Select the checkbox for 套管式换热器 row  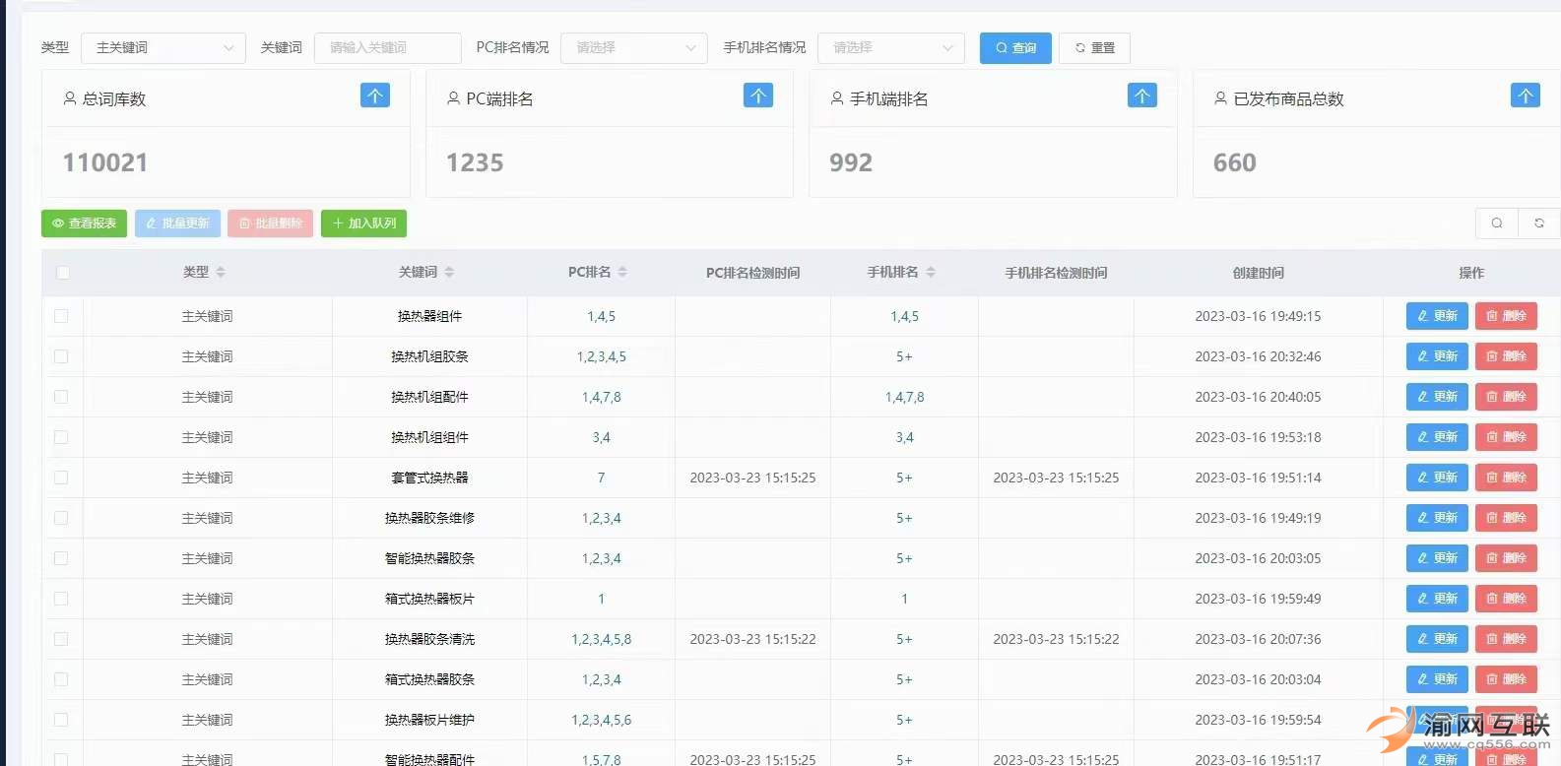click(61, 478)
